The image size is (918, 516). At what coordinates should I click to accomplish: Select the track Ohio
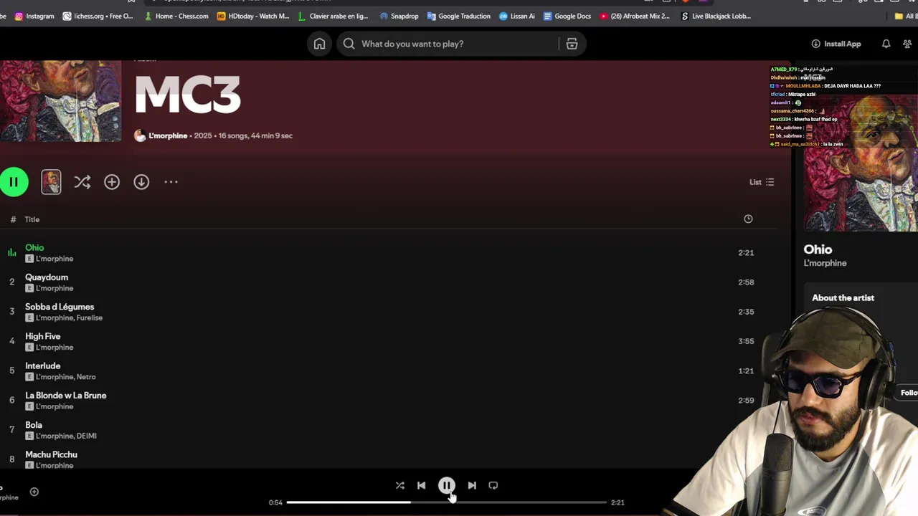click(x=34, y=247)
